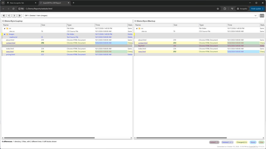This screenshot has height=149, width=266.
Task: Click Name column header in Laptop pane
Action: point(22,25)
